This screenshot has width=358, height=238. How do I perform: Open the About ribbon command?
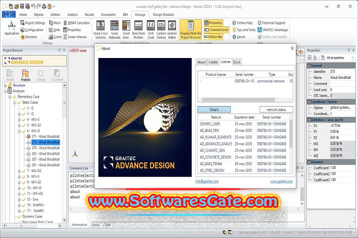[239, 37]
